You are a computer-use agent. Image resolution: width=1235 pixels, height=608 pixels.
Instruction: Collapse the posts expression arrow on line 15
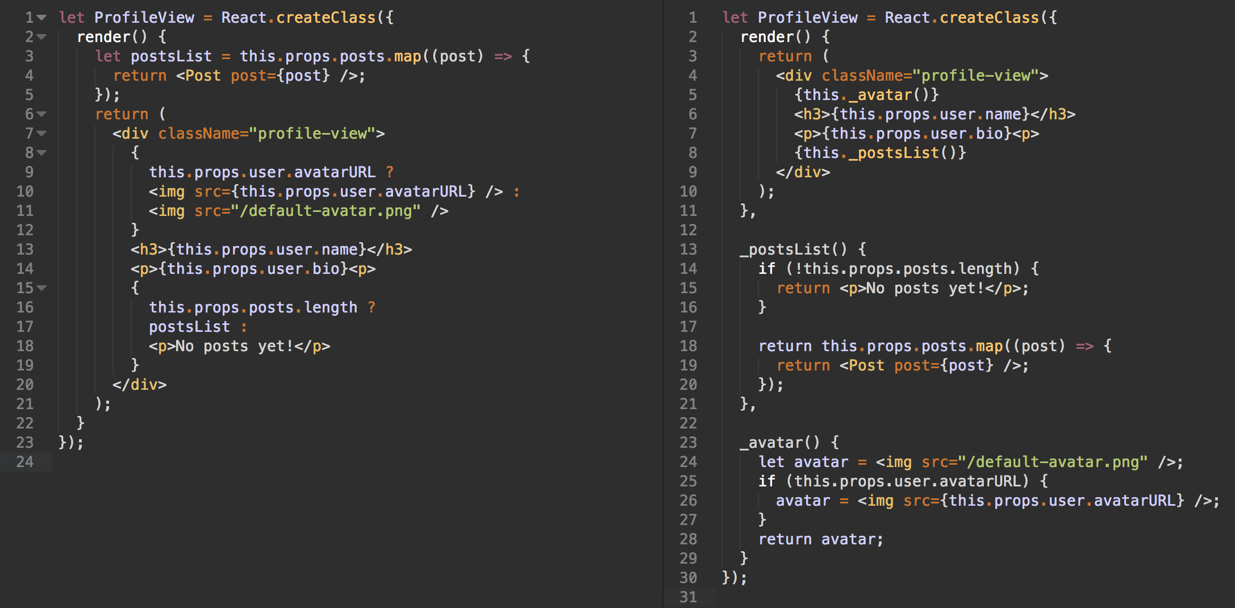pos(41,289)
